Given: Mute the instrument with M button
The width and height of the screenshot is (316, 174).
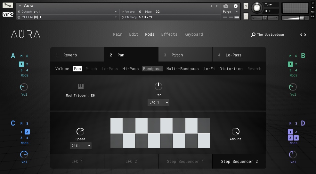Looking at the screenshot, I should (246, 16).
